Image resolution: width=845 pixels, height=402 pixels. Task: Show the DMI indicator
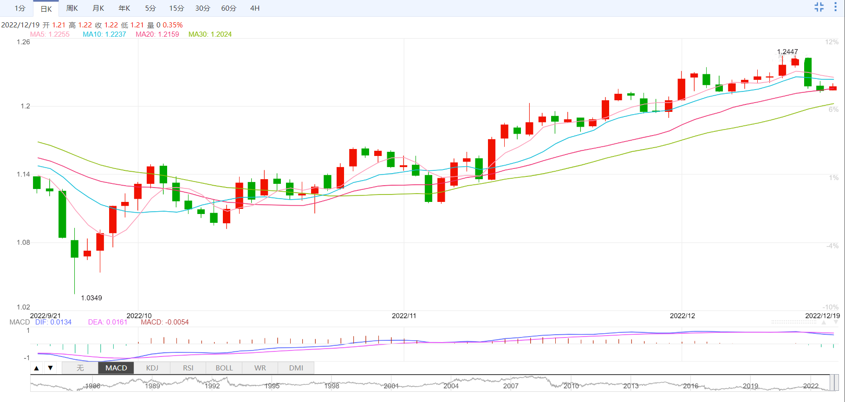pyautogui.click(x=296, y=368)
